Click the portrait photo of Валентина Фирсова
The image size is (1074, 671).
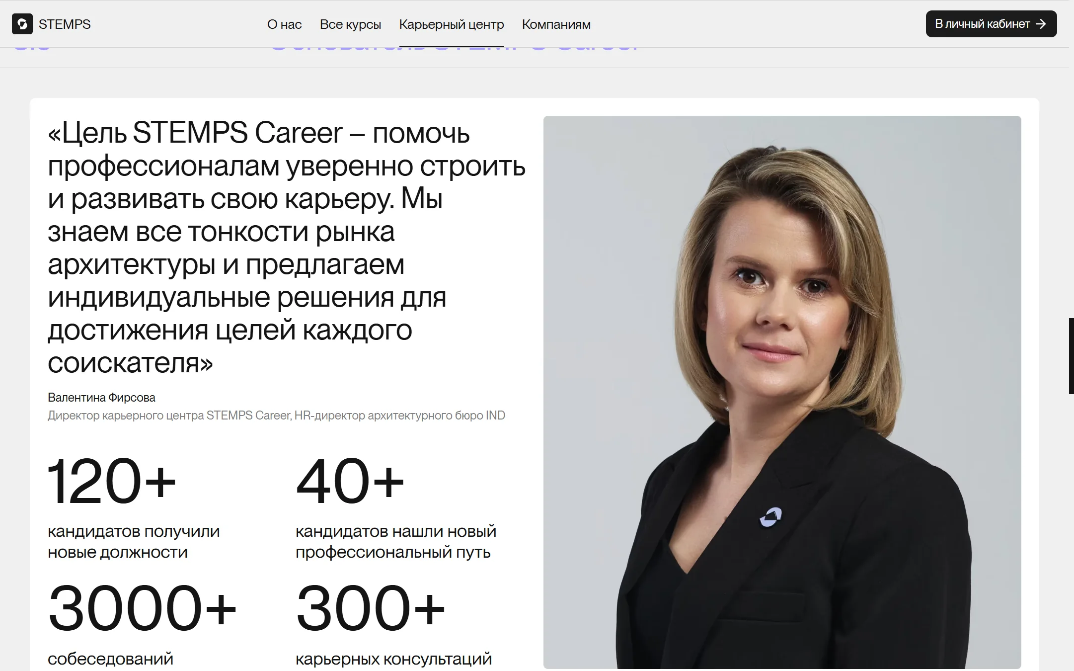pos(782,392)
